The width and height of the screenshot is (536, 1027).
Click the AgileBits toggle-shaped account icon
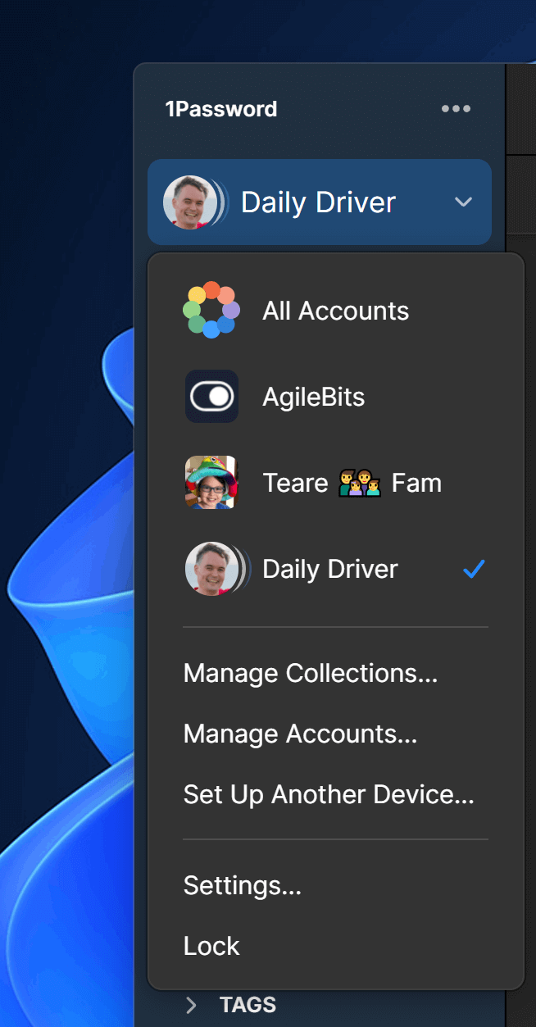pos(211,397)
